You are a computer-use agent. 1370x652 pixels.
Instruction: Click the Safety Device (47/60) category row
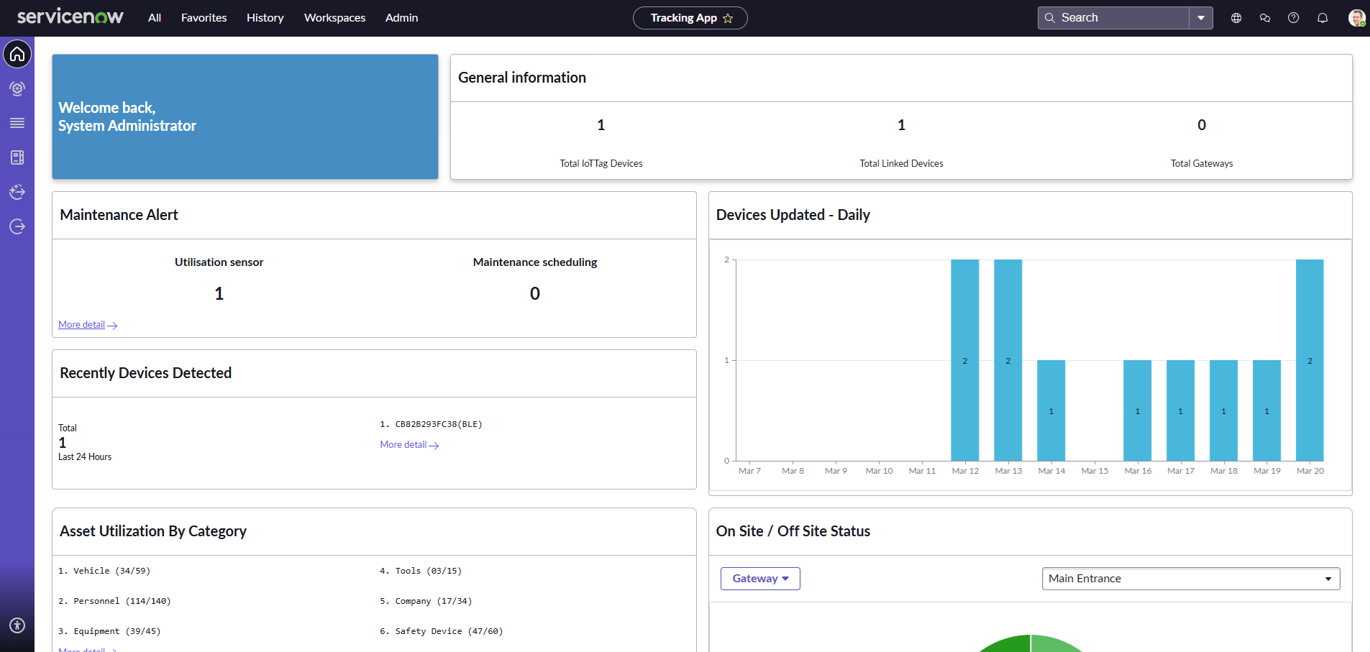pos(442,631)
